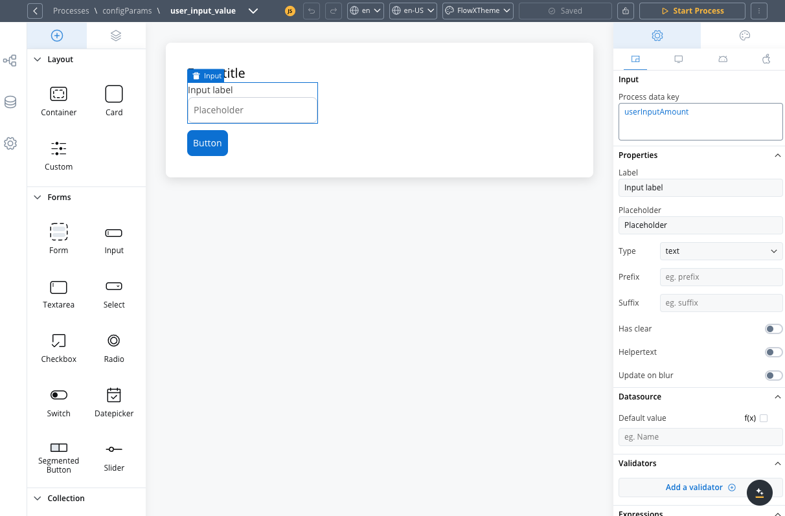Select the desktop monitor platform tab
Screen dimensions: 785x516
(x=679, y=59)
